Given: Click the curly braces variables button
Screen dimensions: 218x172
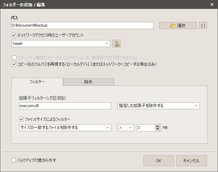Looking at the screenshot, I should coord(203,26).
